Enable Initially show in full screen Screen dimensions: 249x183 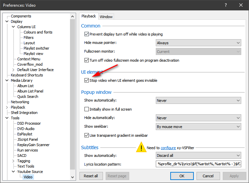(87, 109)
